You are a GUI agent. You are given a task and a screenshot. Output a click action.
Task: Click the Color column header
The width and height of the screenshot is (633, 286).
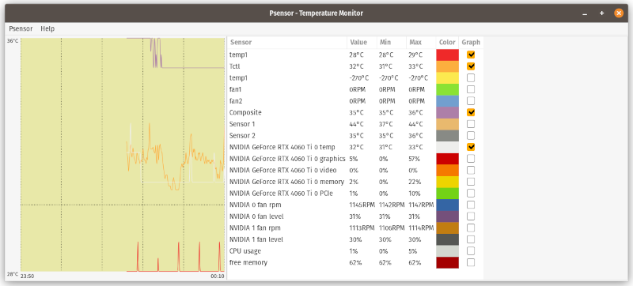coord(447,43)
